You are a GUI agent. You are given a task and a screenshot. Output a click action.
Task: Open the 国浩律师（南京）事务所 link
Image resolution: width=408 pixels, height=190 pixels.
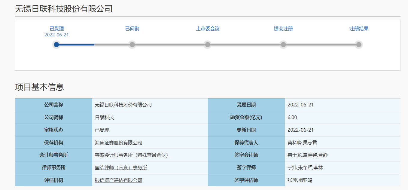point(121,168)
